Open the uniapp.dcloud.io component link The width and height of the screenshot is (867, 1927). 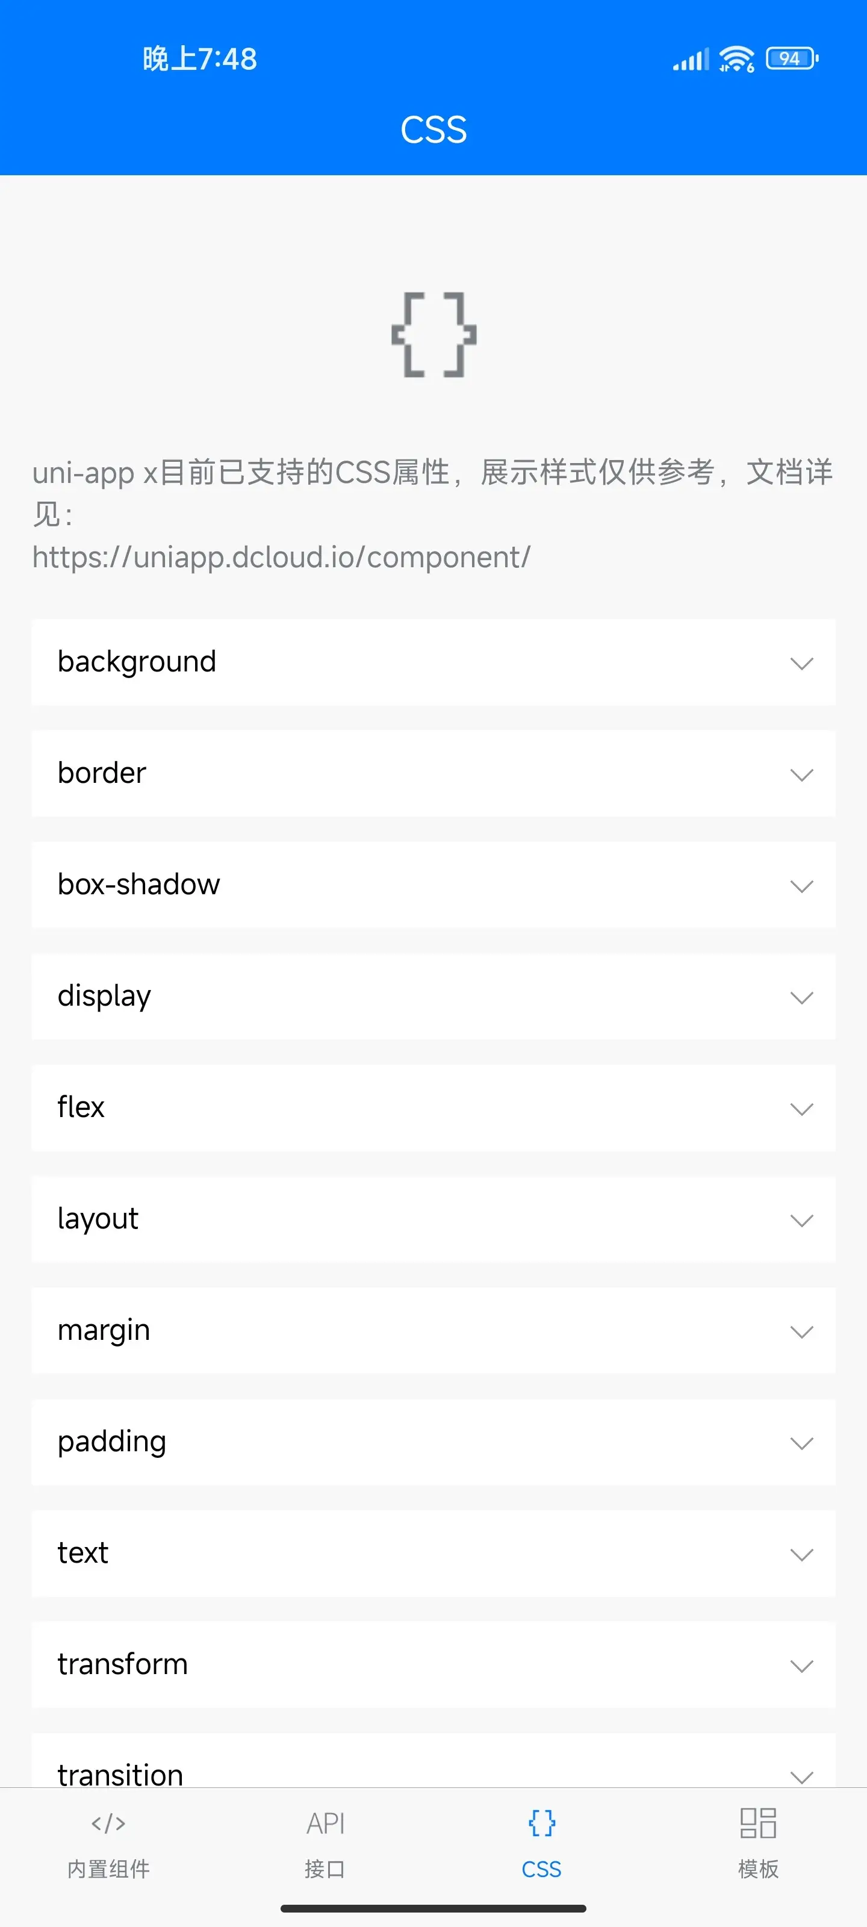[281, 557]
